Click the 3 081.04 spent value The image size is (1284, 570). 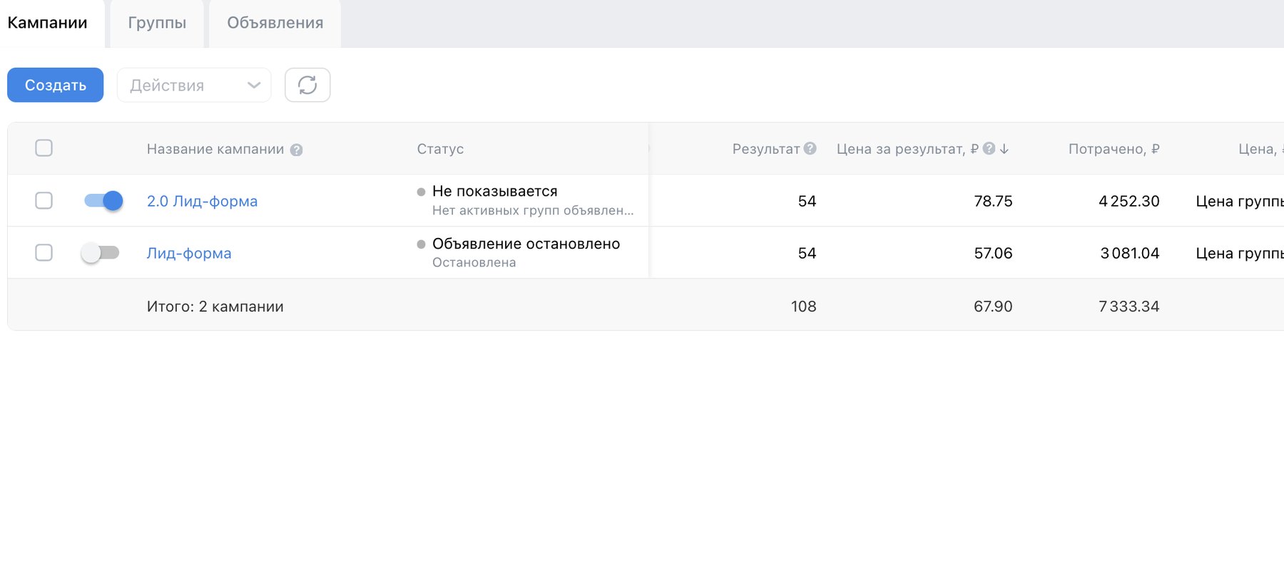(x=1130, y=253)
